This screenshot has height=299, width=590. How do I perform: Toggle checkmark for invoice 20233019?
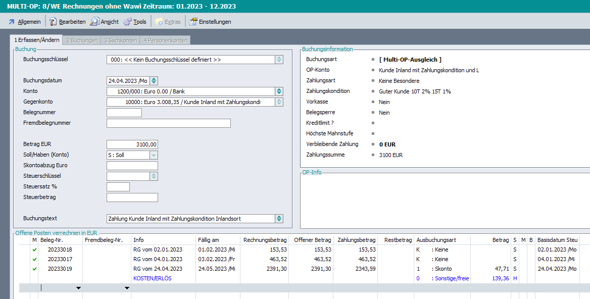click(34, 269)
